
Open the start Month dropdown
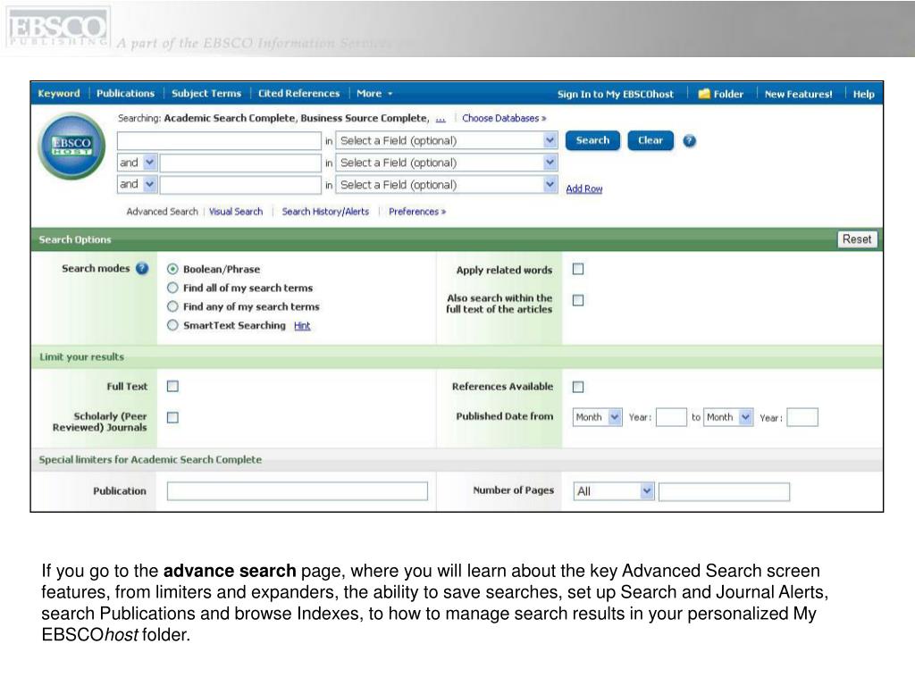[598, 417]
